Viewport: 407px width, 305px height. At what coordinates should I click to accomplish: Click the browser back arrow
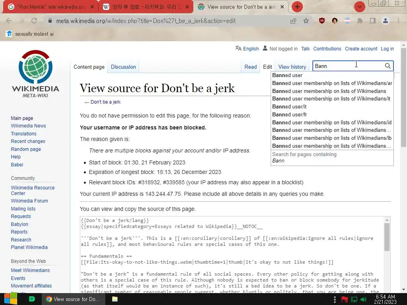tap(9, 21)
